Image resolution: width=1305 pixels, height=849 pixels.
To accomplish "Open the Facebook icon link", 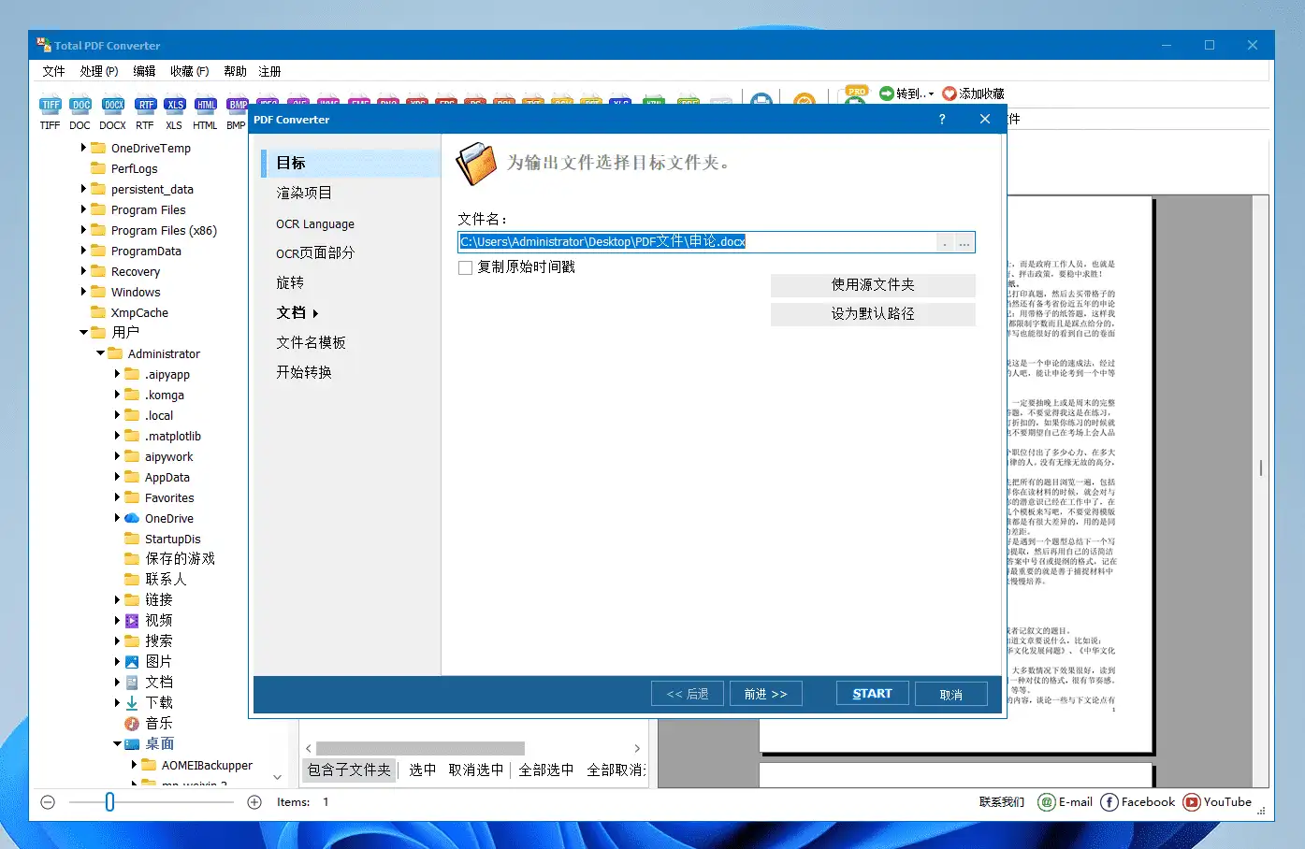I will point(1109,802).
